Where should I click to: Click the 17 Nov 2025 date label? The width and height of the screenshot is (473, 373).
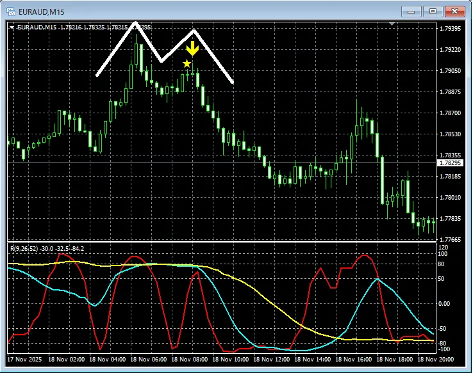(x=24, y=360)
